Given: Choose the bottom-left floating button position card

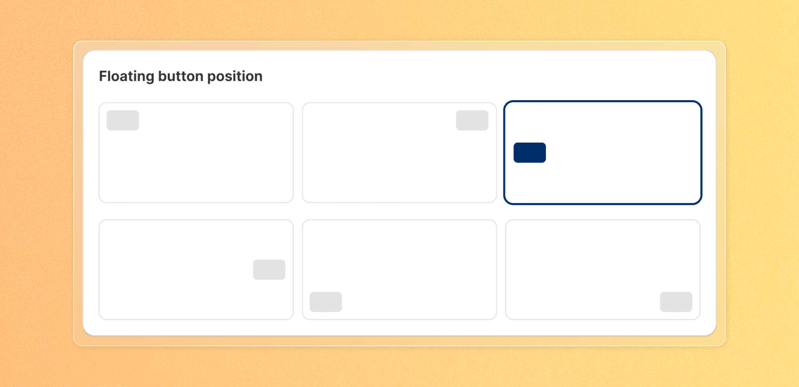Looking at the screenshot, I should point(399,269).
